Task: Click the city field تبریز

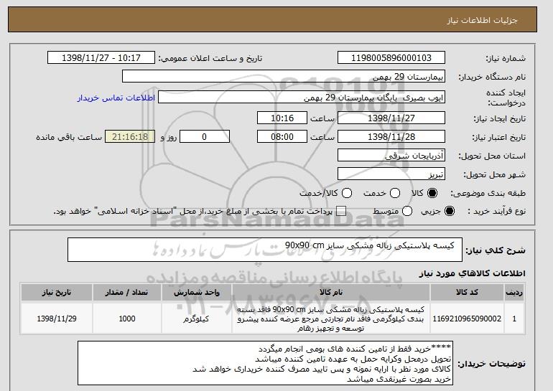Action: click(x=391, y=174)
